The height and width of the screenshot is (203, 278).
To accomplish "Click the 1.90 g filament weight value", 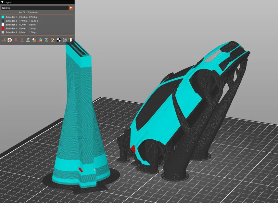I will point(32,32).
